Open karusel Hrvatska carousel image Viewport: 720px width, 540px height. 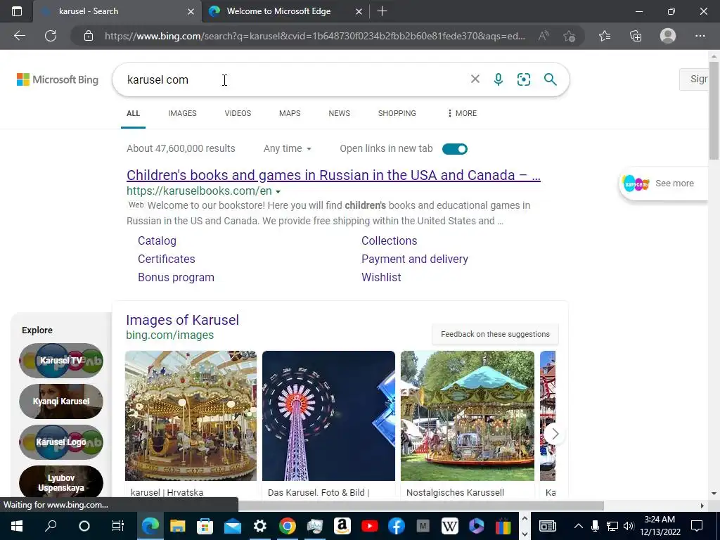(191, 416)
